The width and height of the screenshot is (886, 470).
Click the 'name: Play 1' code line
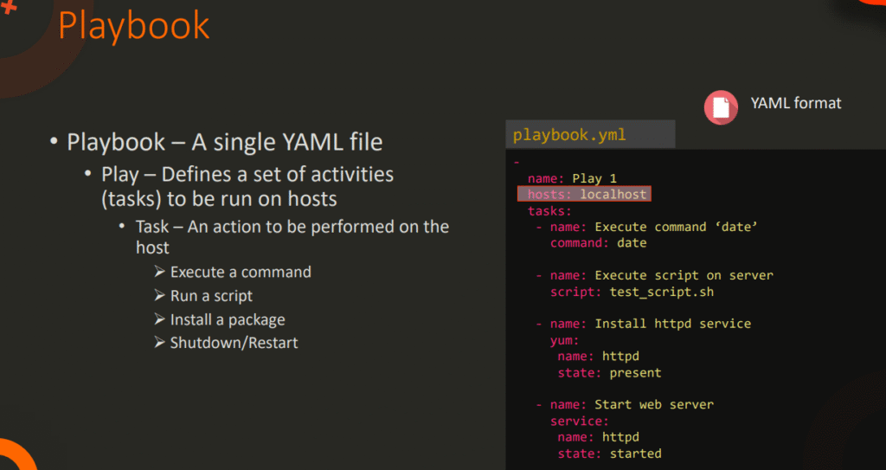tap(572, 178)
